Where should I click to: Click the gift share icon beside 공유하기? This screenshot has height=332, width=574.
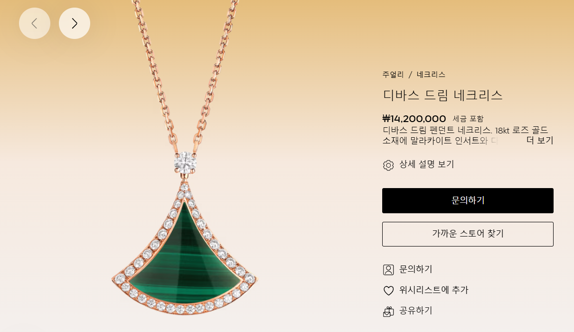[388, 312]
